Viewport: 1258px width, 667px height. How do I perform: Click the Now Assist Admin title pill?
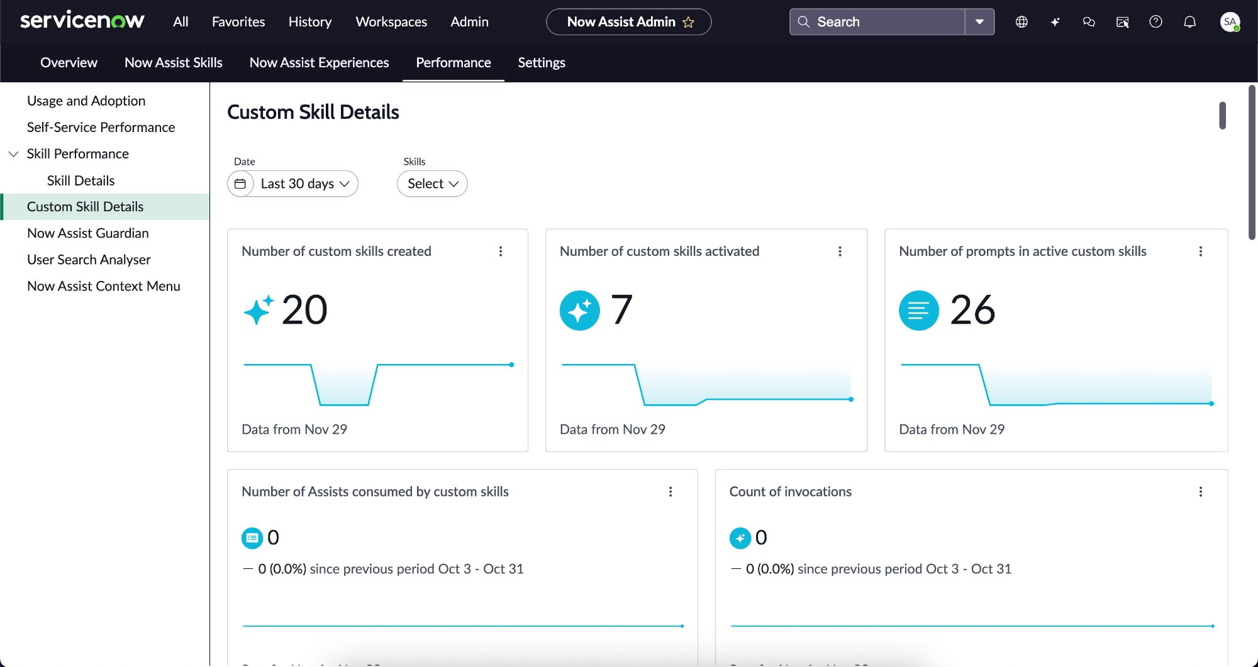628,22
